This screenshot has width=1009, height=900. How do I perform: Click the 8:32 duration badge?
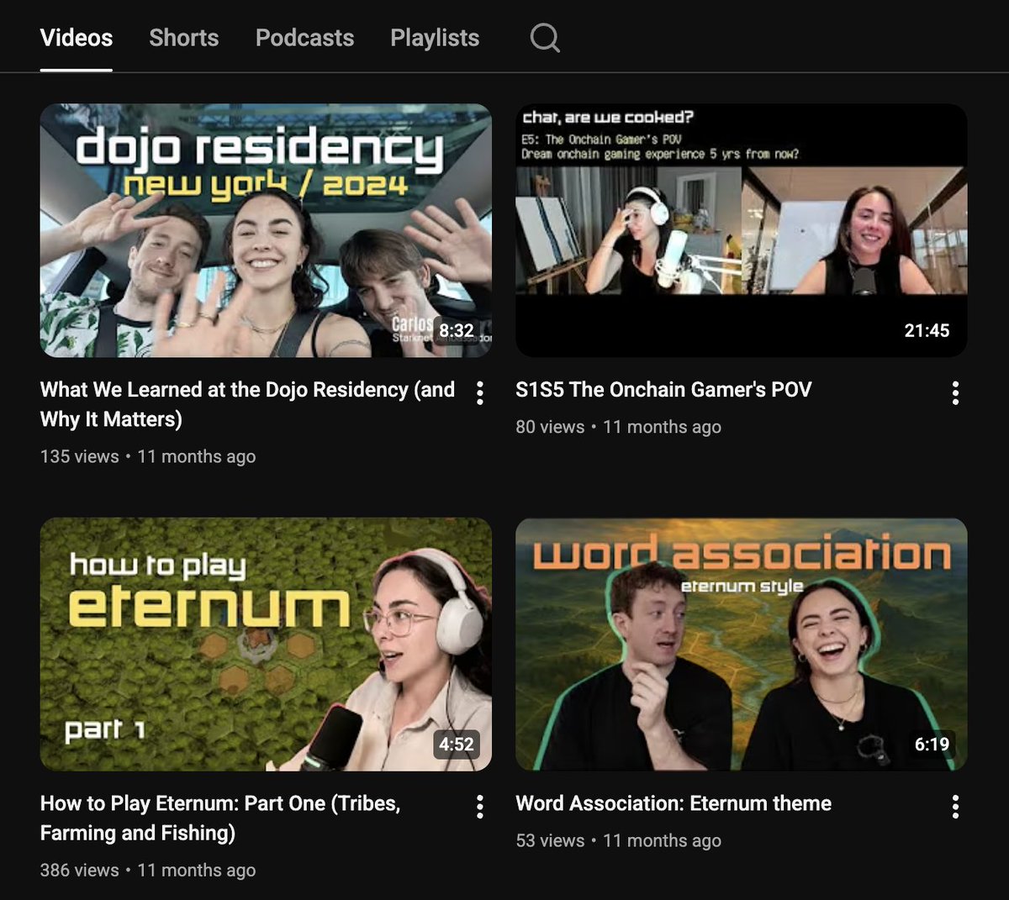(457, 330)
